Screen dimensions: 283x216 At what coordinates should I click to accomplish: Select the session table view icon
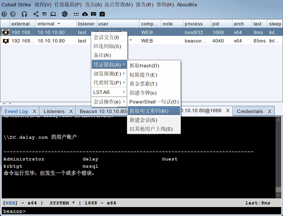click(45, 14)
